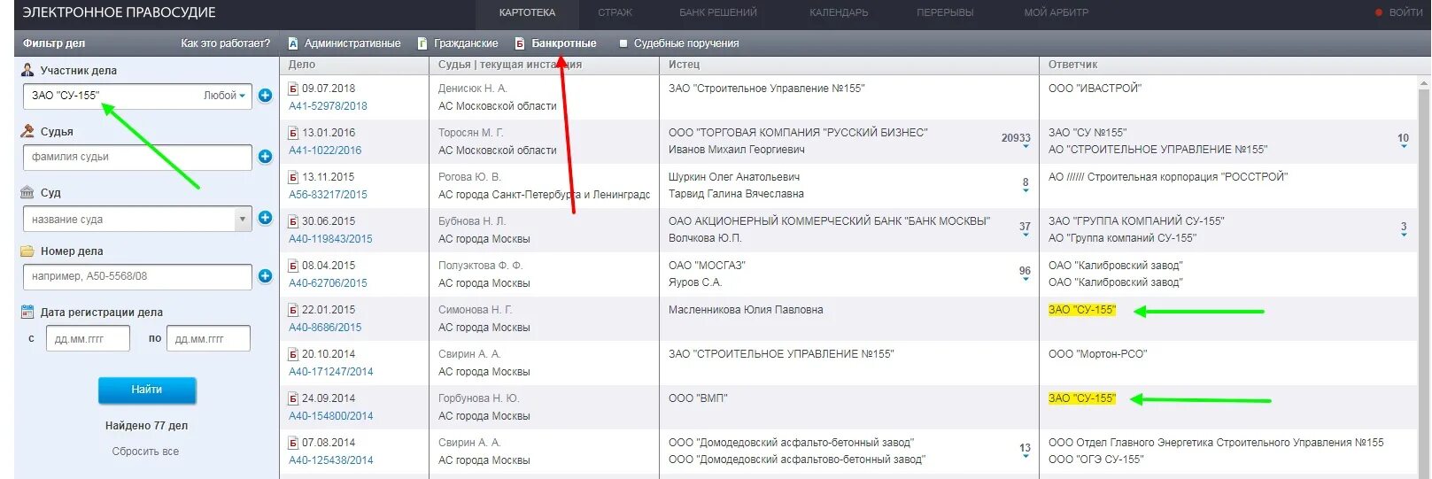Filter by Банкротные cases
This screenshot has width=1432, height=479.
click(x=556, y=43)
